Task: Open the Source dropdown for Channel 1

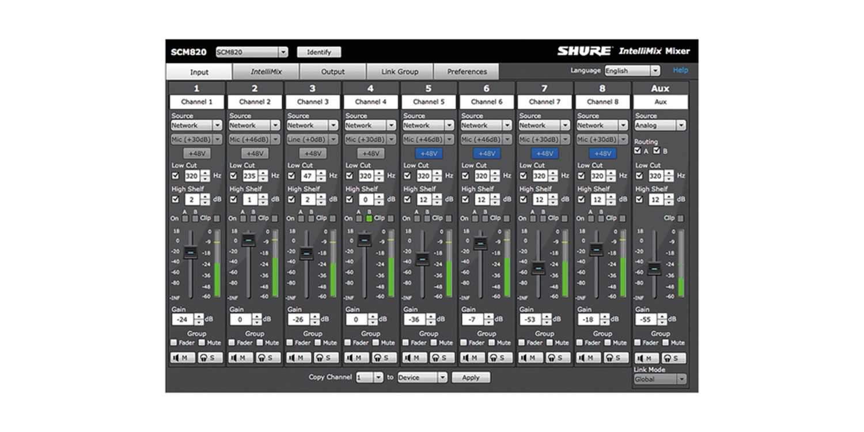Action: [x=196, y=125]
